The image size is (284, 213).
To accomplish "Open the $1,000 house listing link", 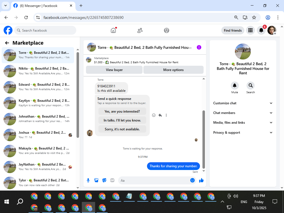I will (136, 62).
